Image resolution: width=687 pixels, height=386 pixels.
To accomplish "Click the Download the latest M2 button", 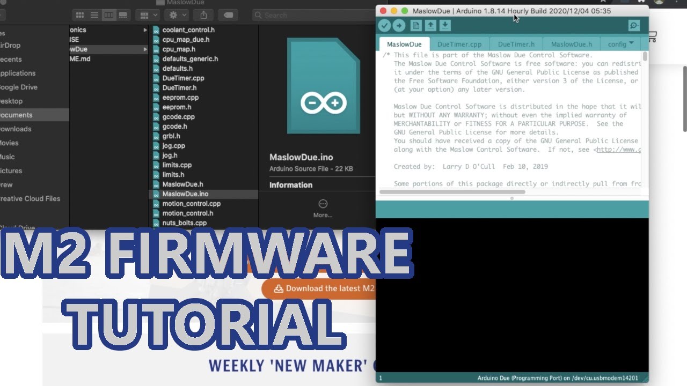I will tap(318, 288).
